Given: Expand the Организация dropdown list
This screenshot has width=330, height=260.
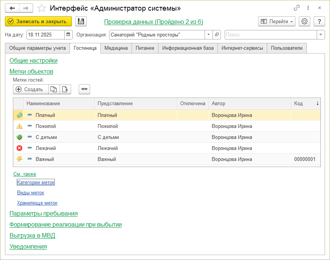Looking at the screenshot, I should [208, 35].
